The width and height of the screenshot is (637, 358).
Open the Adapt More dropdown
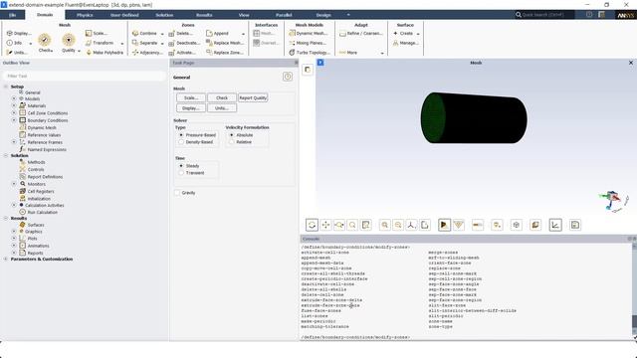(x=382, y=53)
